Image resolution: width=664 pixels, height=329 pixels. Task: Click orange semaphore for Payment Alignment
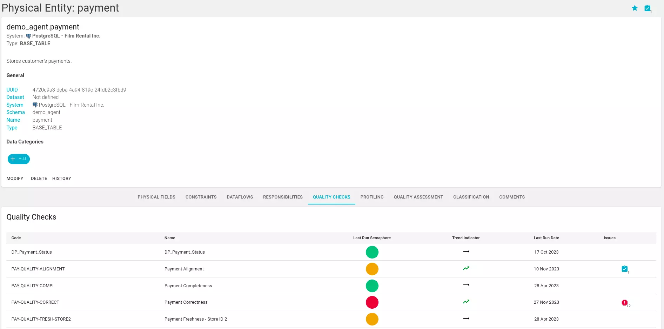tap(372, 269)
